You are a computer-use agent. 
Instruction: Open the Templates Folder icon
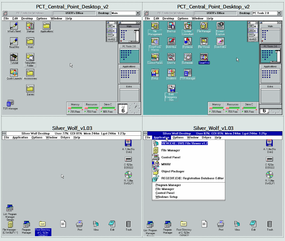30,60
